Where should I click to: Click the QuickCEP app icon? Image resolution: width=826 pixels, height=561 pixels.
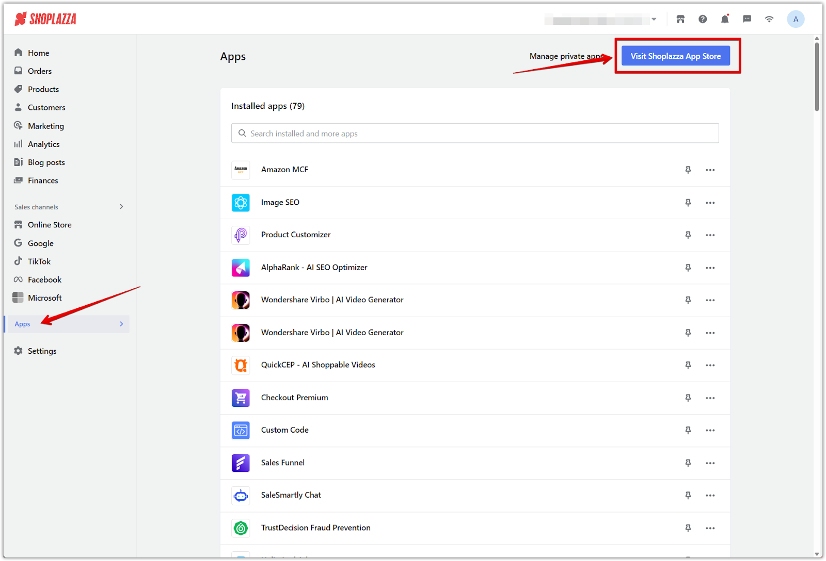(x=241, y=365)
